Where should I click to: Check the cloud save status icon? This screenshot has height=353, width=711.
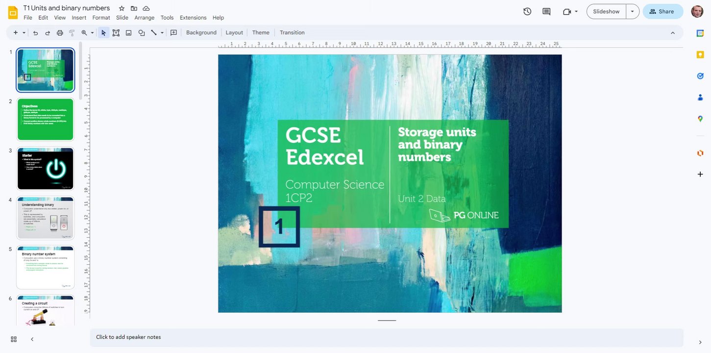[146, 8]
